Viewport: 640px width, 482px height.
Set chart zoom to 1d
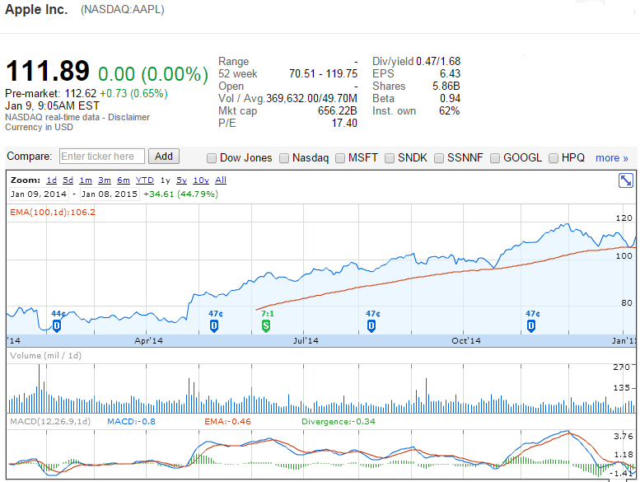pos(51,180)
